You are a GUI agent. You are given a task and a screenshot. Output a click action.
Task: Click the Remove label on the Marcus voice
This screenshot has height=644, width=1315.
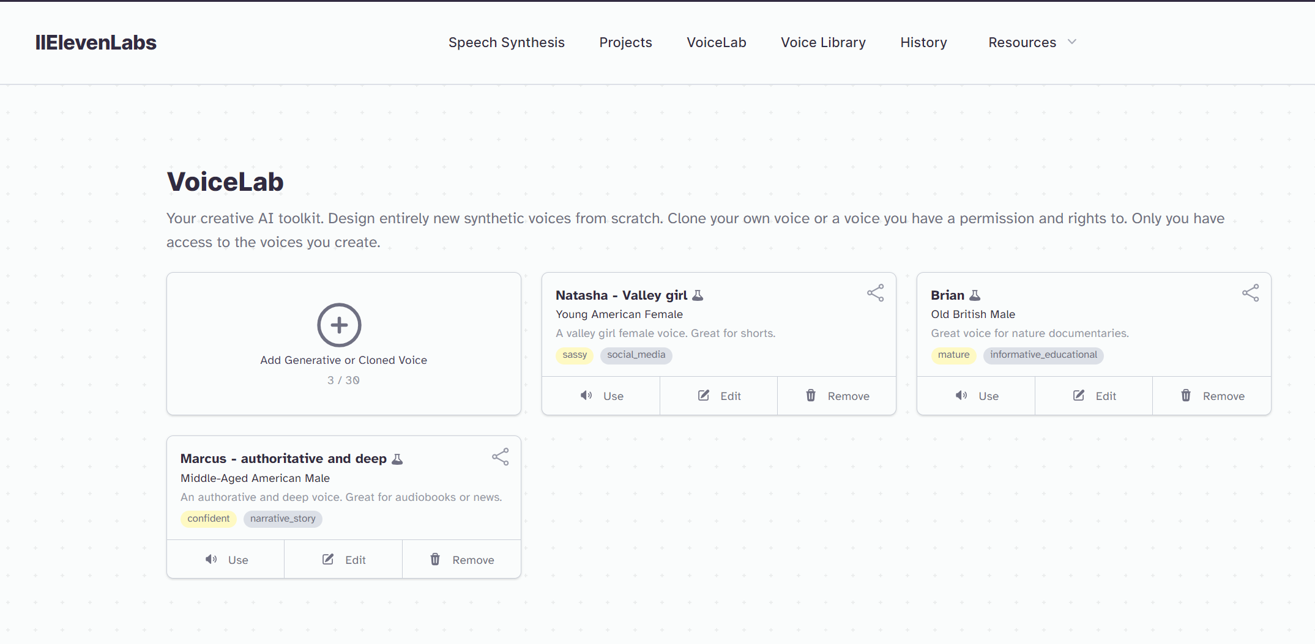pos(473,560)
